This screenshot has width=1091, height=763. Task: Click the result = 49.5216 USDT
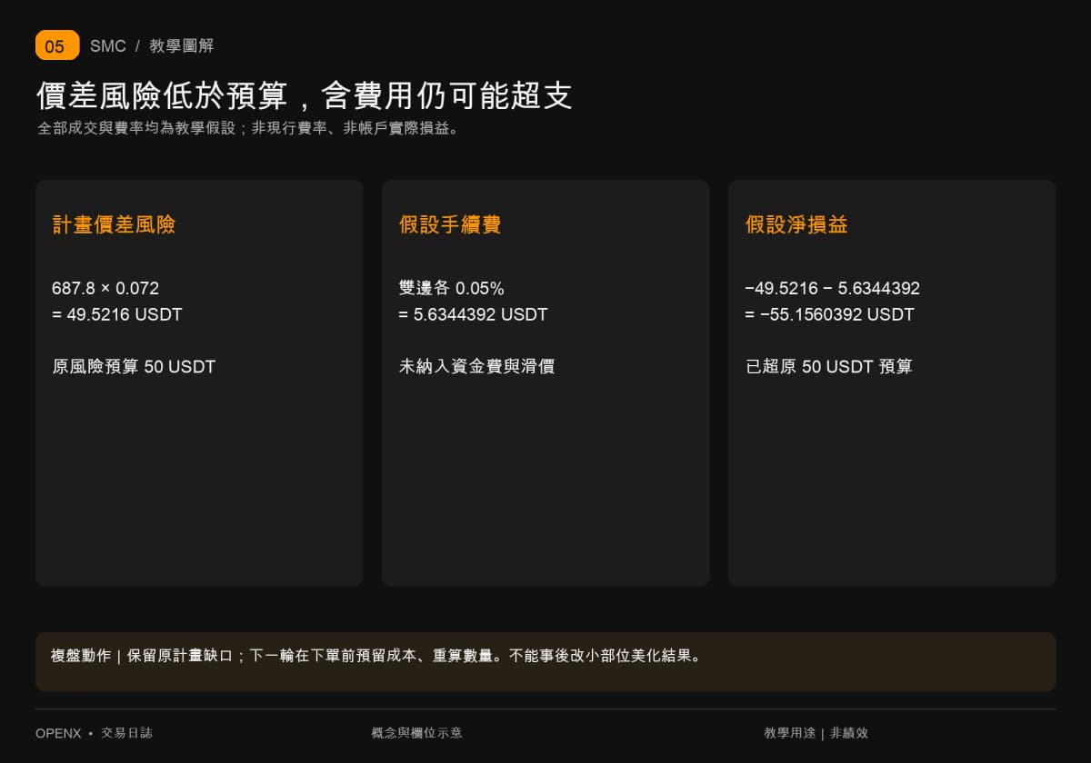click(x=117, y=315)
